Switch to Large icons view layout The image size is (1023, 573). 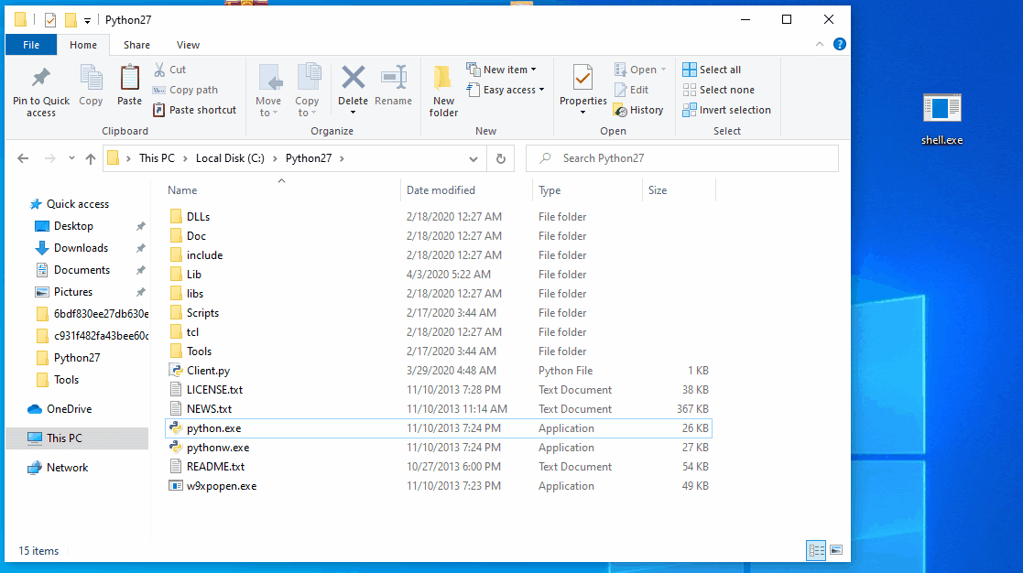click(x=836, y=551)
